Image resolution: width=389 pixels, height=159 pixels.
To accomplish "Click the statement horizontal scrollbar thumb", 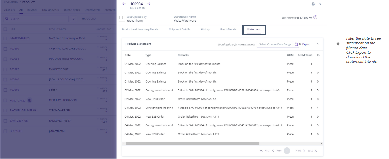I will pyautogui.click(x=192, y=143).
